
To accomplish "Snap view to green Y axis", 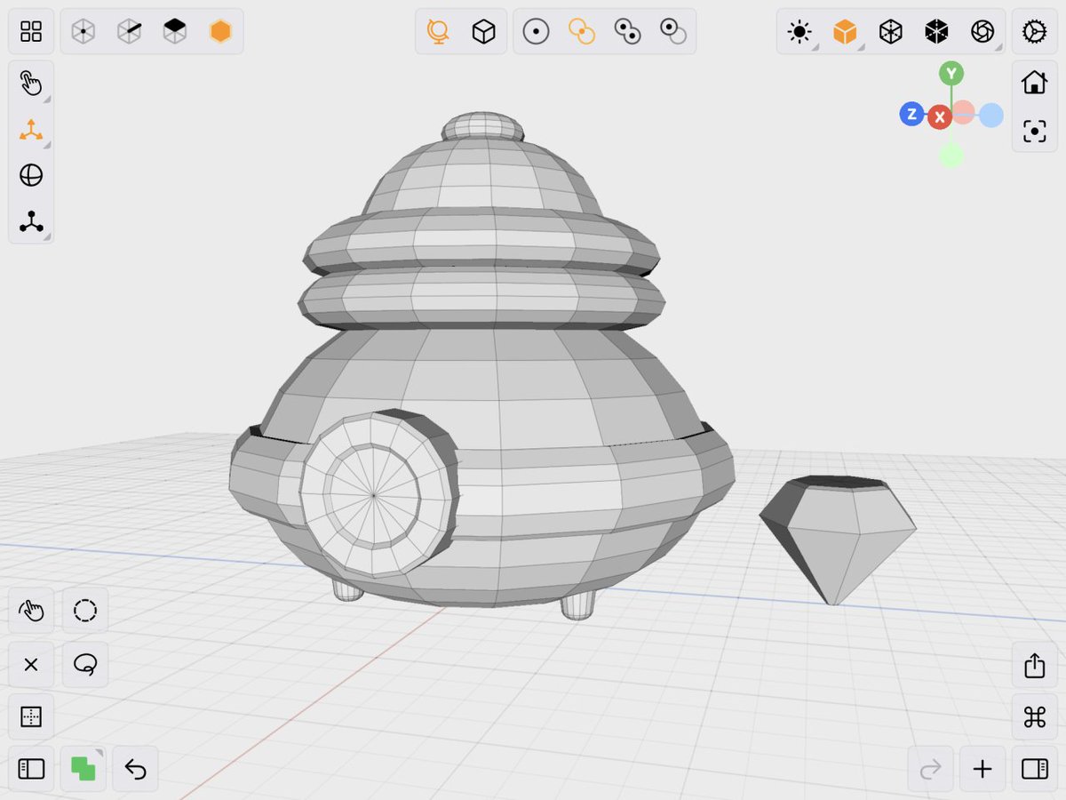I will point(951,74).
